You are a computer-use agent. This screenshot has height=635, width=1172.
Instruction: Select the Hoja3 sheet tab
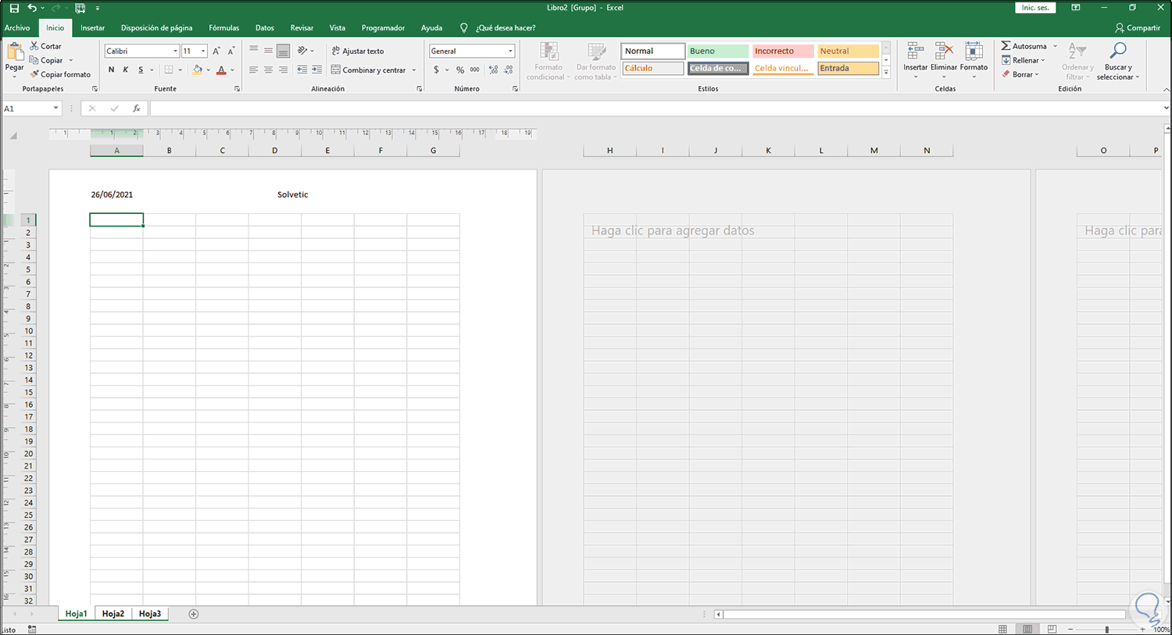[x=150, y=614]
